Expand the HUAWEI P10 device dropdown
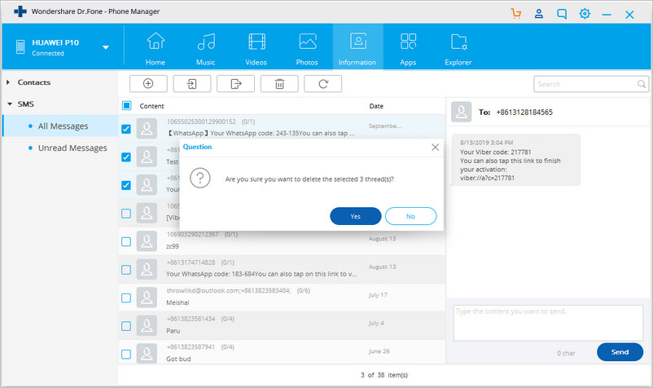Screen dimensions: 653x388 (106, 47)
